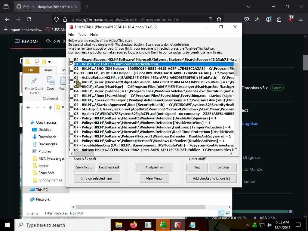
Task: Click scan list scroll-down arrow
Action: click(236, 149)
